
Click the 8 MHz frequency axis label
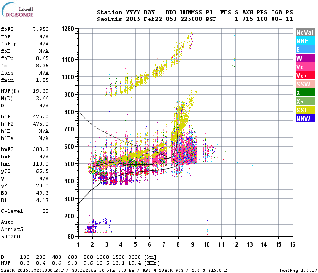(x=178, y=244)
